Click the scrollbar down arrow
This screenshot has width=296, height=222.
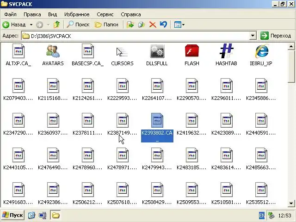[291, 203]
